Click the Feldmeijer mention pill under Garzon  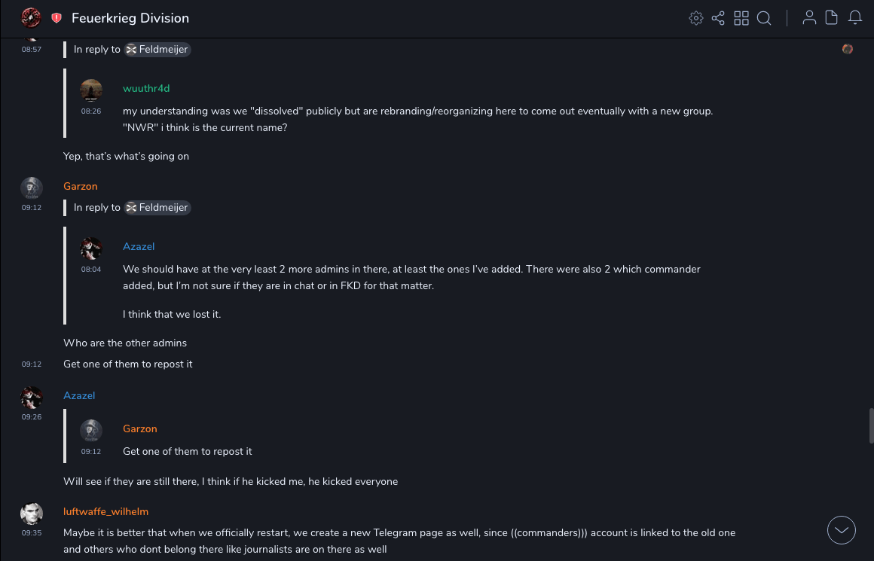pyautogui.click(x=157, y=208)
